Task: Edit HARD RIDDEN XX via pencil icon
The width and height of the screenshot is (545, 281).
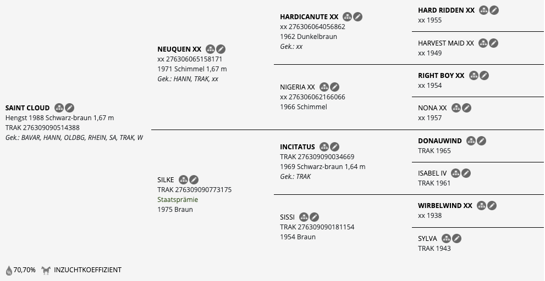Action: coord(494,10)
